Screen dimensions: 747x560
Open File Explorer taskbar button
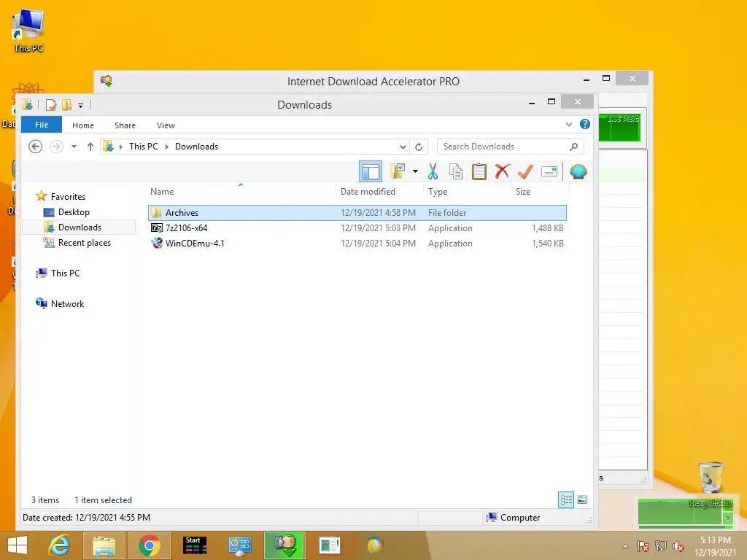coord(104,545)
